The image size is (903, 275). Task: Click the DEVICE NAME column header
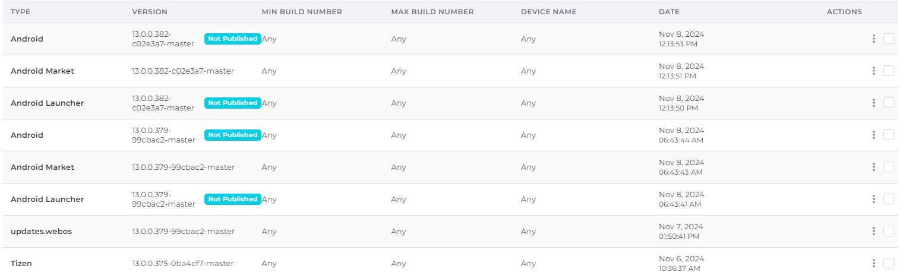[548, 12]
